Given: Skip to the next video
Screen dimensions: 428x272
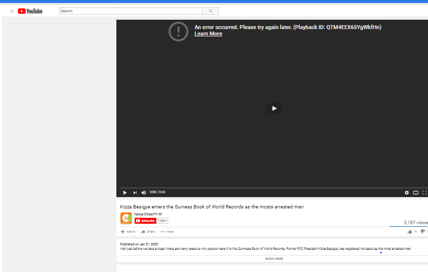Looking at the screenshot, I should point(135,193).
